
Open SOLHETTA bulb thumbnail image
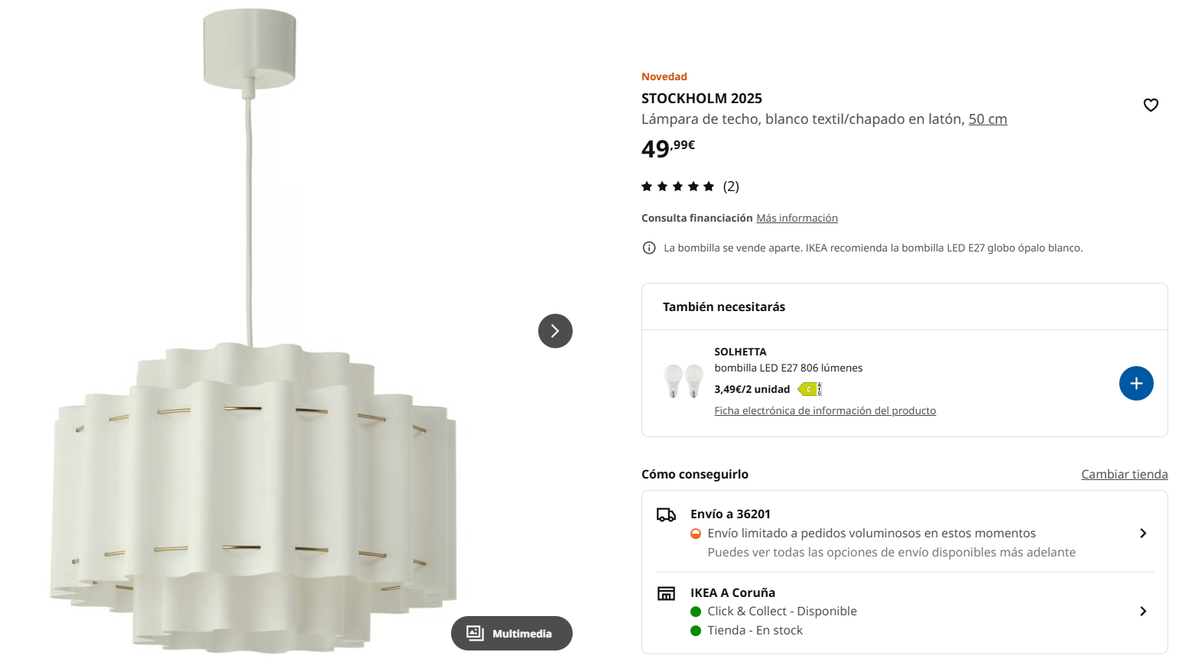[684, 381]
